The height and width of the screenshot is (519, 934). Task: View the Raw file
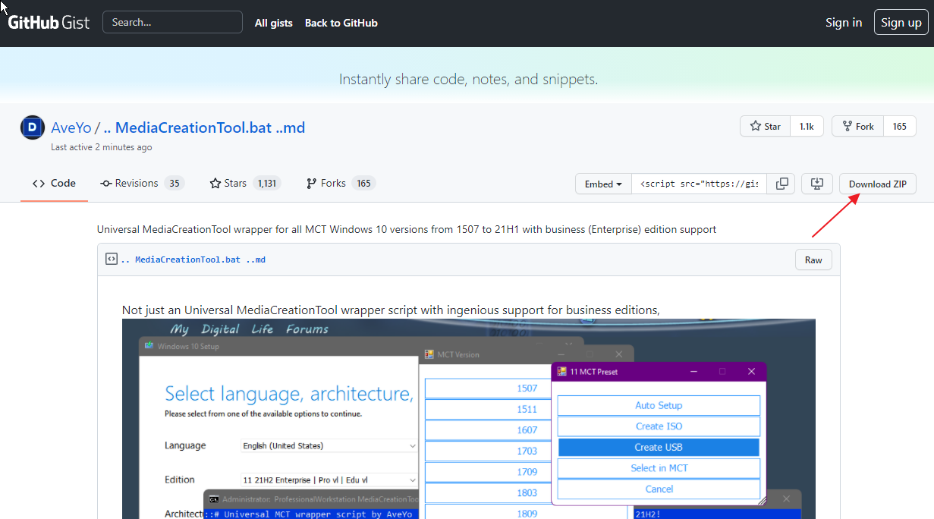click(x=813, y=259)
